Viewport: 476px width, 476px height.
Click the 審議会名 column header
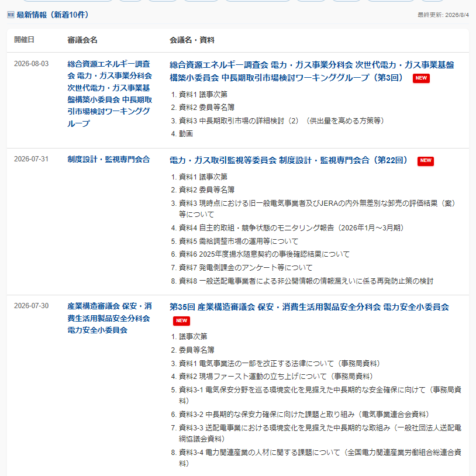[x=82, y=40]
